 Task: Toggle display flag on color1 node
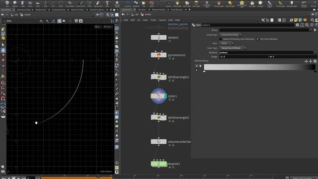165,96
